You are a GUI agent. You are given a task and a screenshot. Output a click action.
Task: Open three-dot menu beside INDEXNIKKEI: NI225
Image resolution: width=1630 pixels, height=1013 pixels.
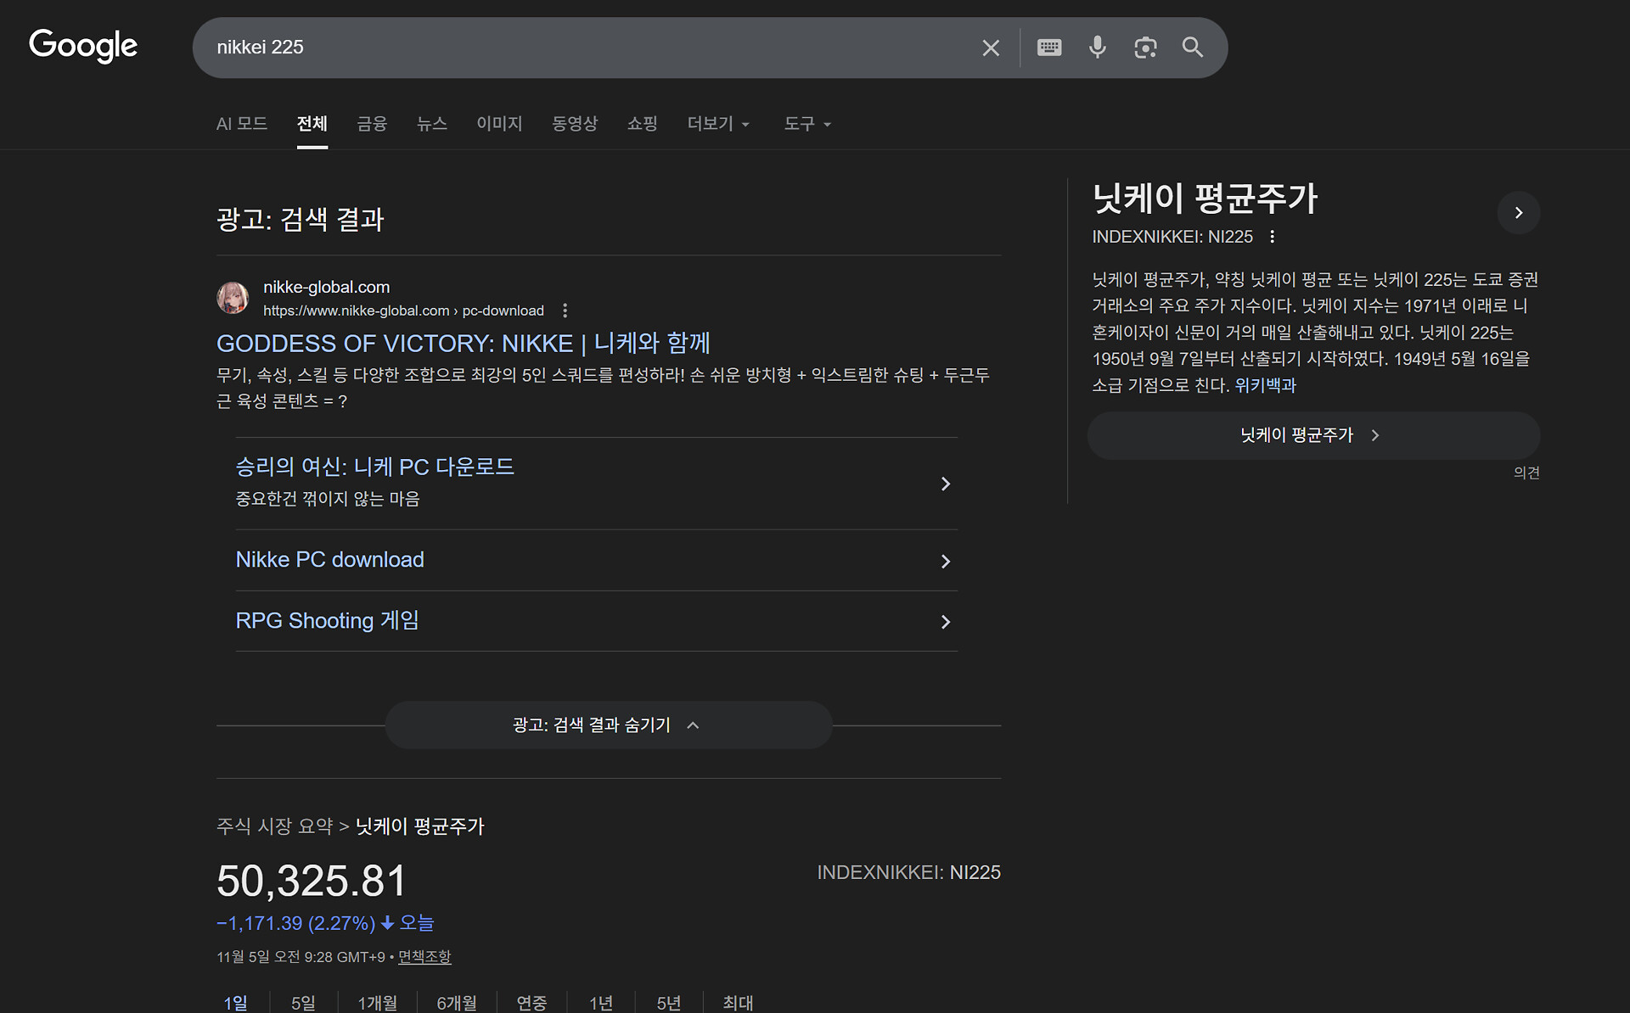point(1272,237)
